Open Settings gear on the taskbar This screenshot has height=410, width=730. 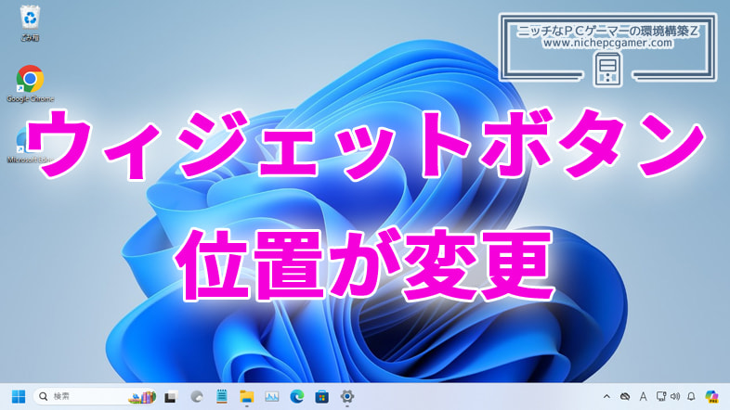pyautogui.click(x=346, y=396)
